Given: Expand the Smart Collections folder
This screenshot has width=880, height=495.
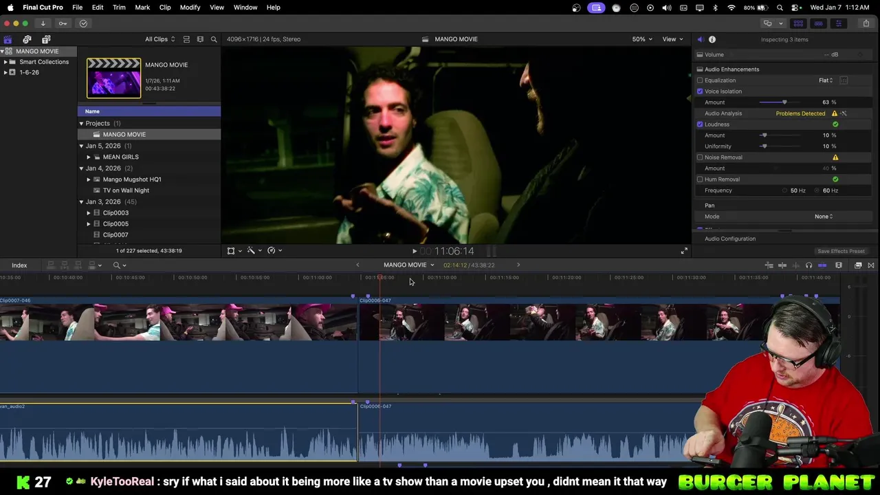Looking at the screenshot, I should [x=5, y=62].
